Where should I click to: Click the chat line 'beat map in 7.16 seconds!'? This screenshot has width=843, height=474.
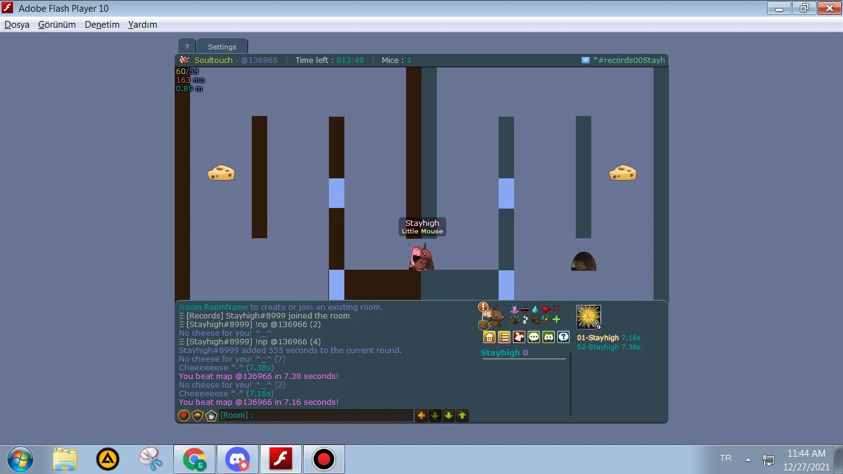(259, 402)
